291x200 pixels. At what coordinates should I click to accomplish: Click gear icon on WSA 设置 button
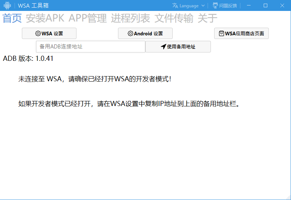38,34
